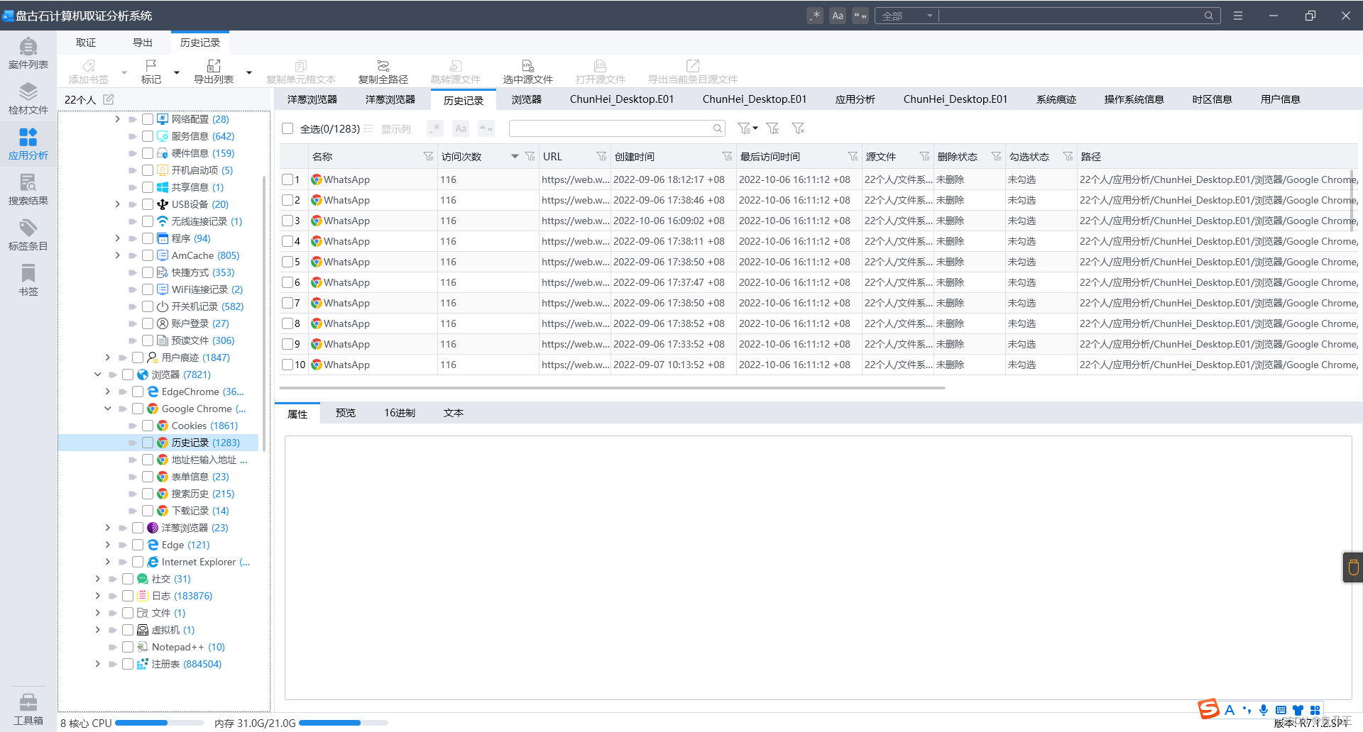Click the search magnifier in table filter box

click(718, 128)
